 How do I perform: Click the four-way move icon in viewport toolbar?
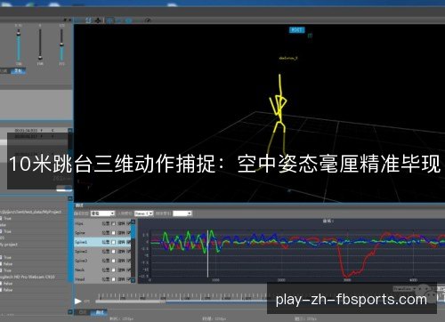coord(98,20)
